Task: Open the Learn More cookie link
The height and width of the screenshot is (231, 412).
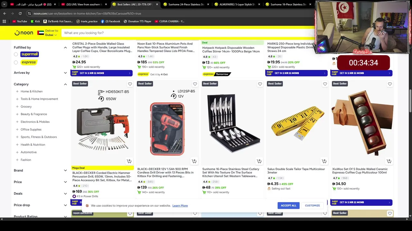Action: [x=180, y=206]
